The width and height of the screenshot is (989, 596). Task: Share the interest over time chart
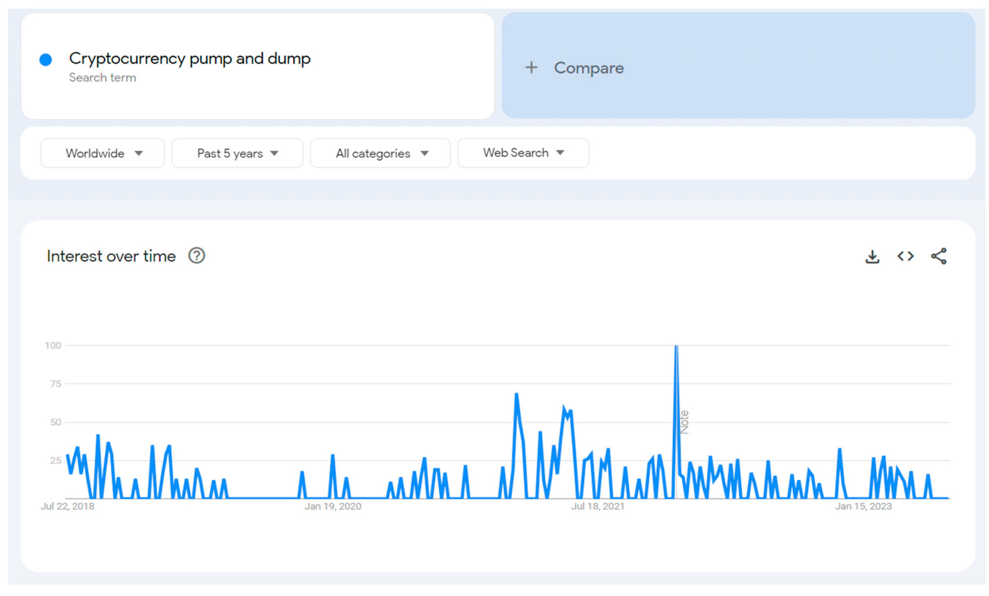coord(939,256)
